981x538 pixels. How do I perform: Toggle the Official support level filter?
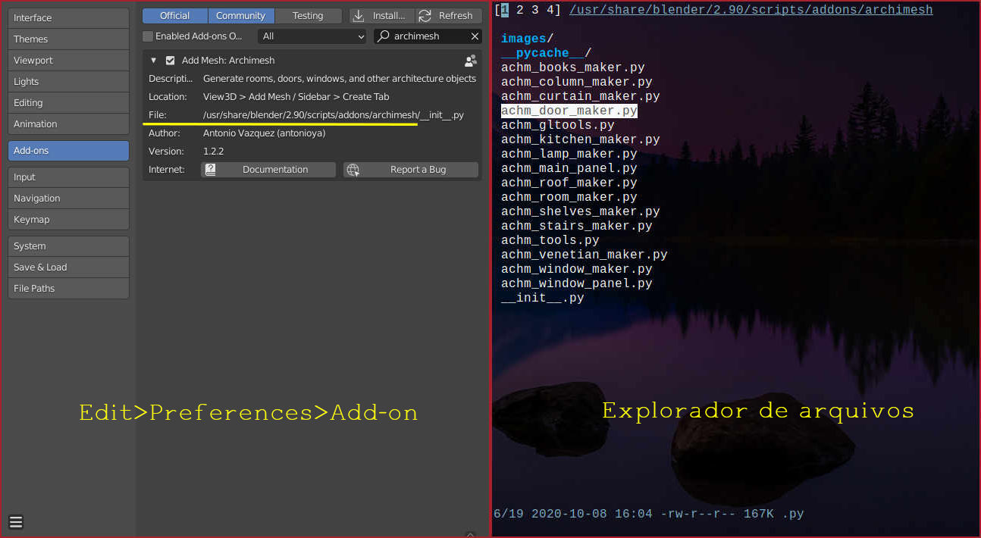tap(174, 16)
